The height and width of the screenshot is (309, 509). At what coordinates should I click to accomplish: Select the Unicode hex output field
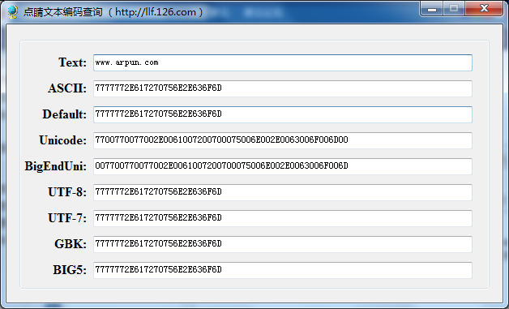[283, 140]
